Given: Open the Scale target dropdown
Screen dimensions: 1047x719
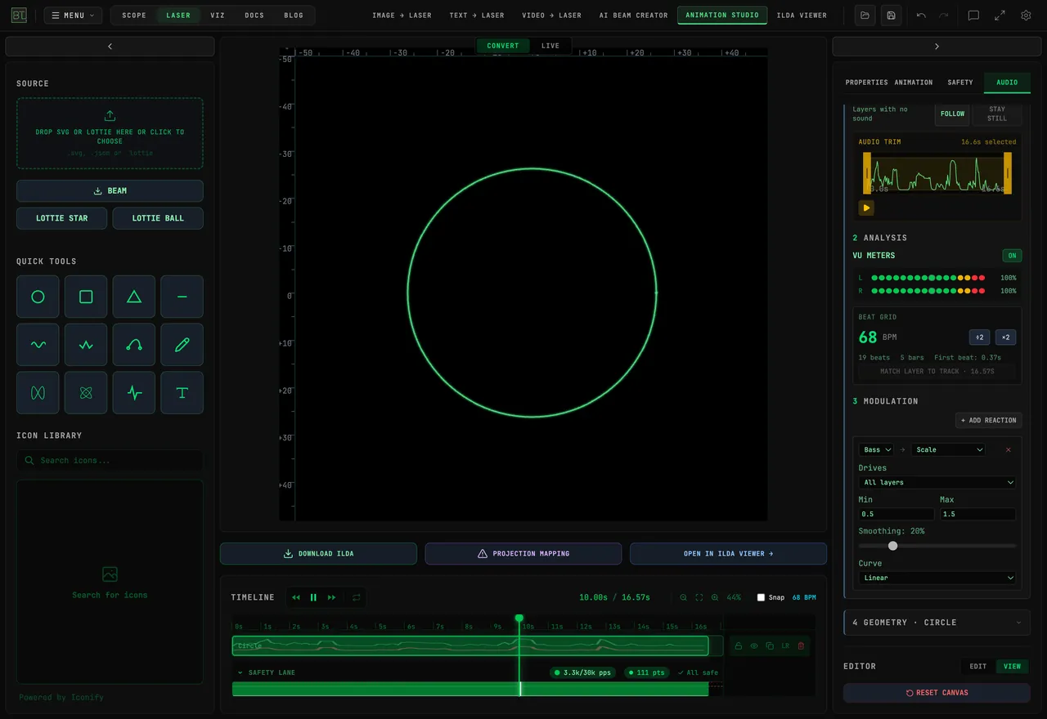Looking at the screenshot, I should (949, 449).
